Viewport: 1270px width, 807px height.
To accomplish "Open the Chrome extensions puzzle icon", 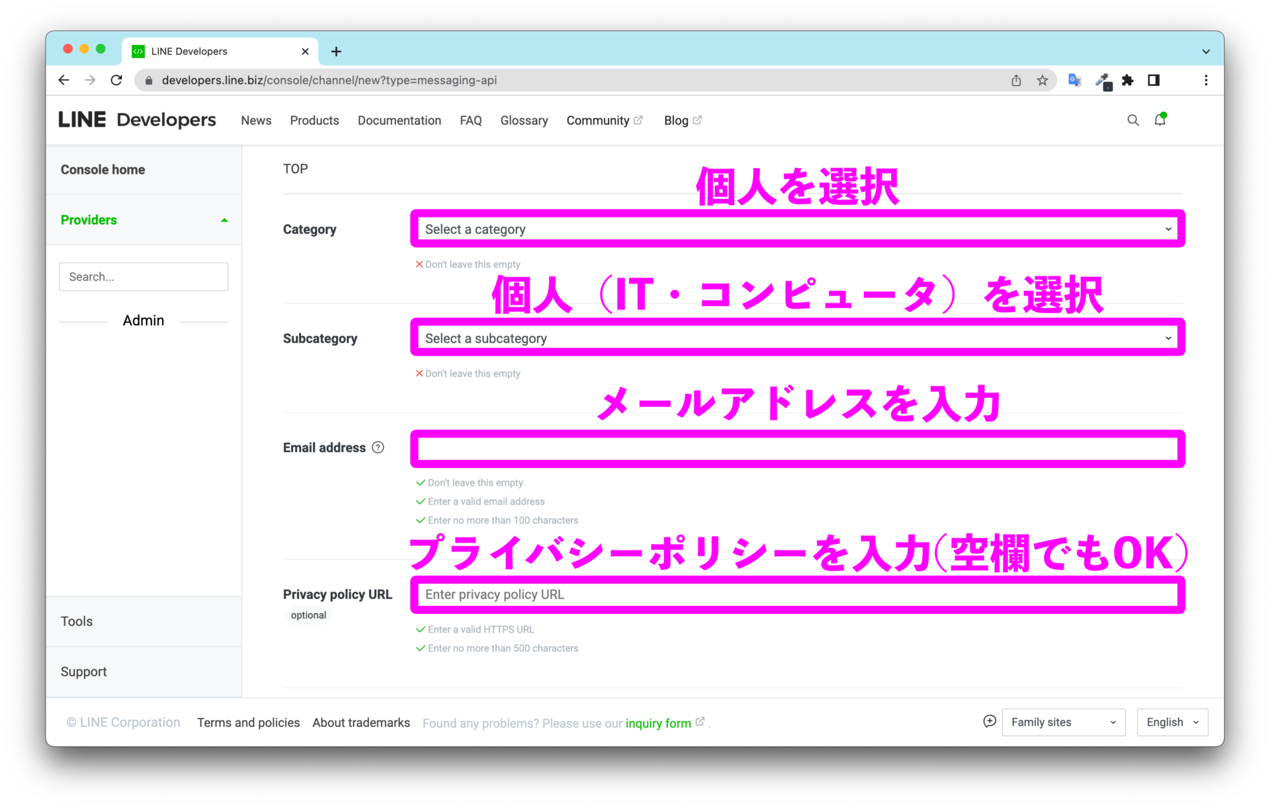I will (x=1128, y=80).
